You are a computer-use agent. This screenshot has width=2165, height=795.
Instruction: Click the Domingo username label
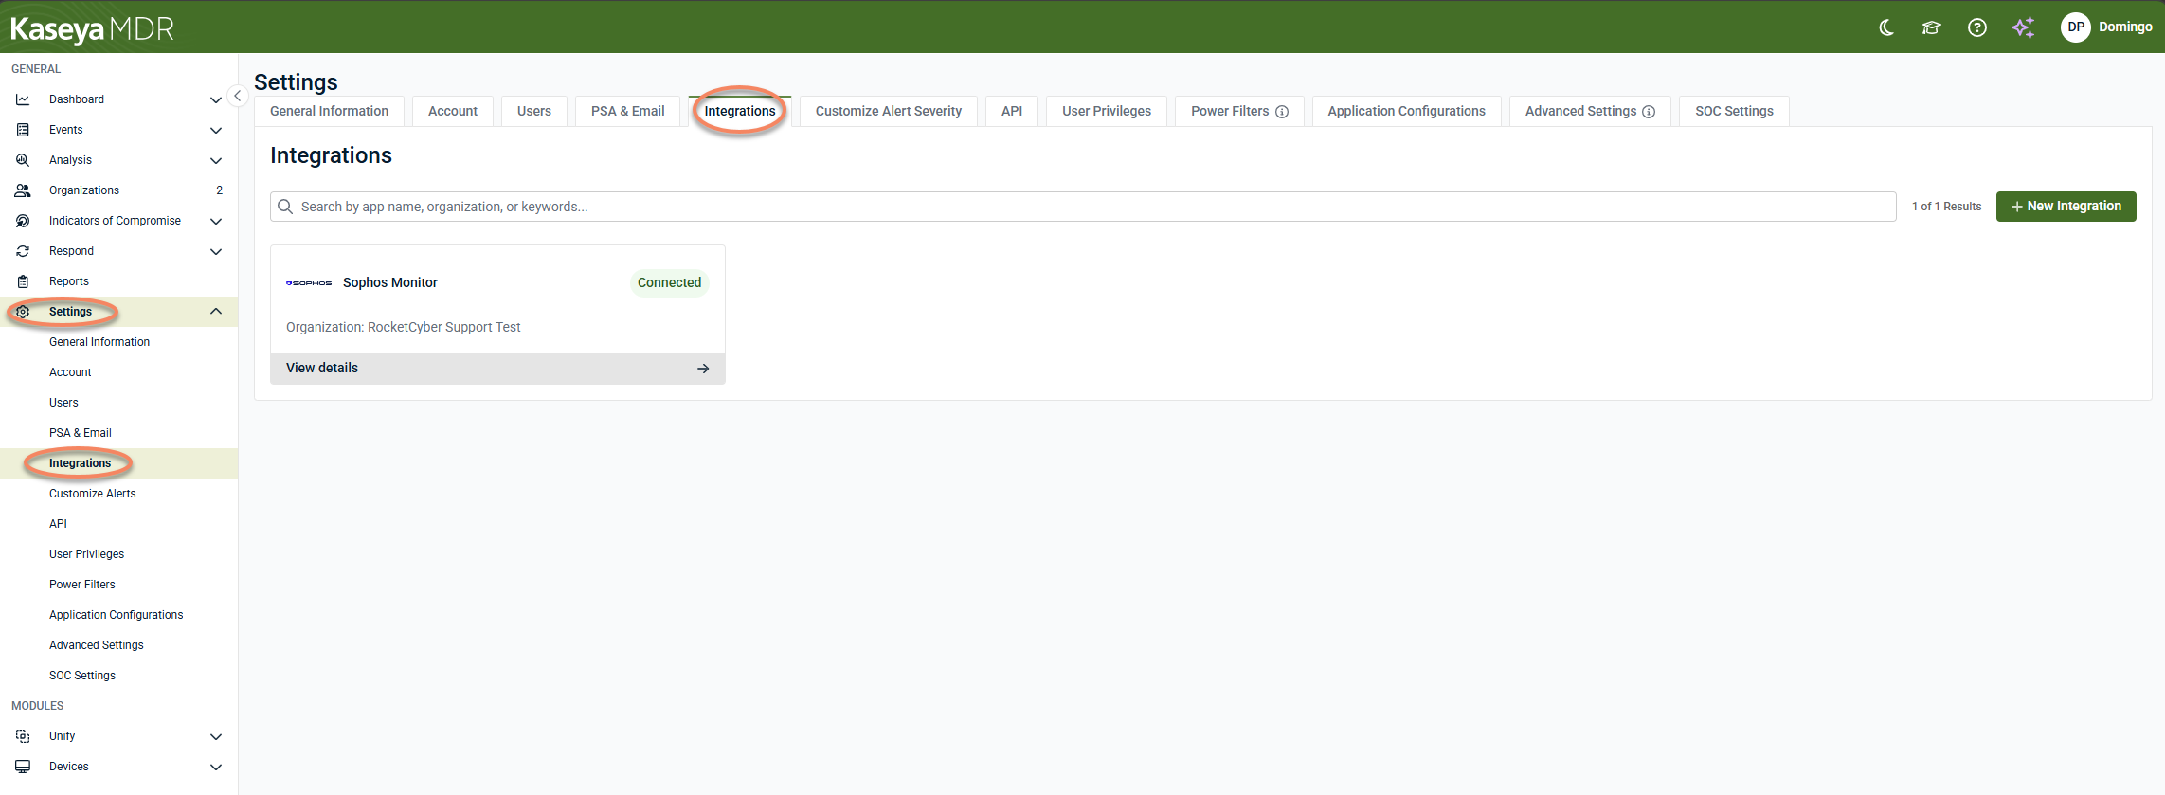[x=2125, y=27]
